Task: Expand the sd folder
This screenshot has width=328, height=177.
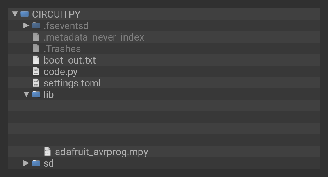Action: click(26, 163)
